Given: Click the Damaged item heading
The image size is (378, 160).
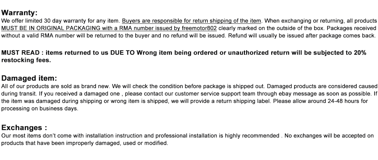Looking at the screenshot, I should pyautogui.click(x=29, y=78).
